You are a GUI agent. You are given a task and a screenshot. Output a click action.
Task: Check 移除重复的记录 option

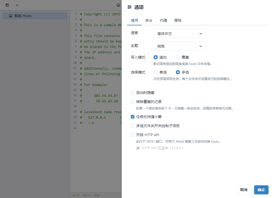(x=133, y=102)
